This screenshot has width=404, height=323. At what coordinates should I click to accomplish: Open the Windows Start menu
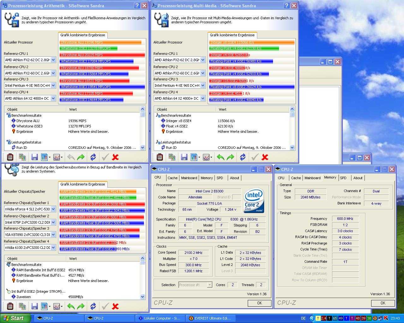[x=15, y=318]
